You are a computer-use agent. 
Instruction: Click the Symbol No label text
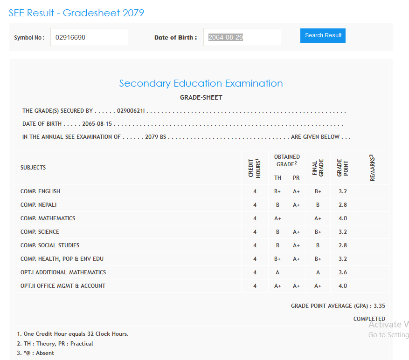click(x=29, y=38)
